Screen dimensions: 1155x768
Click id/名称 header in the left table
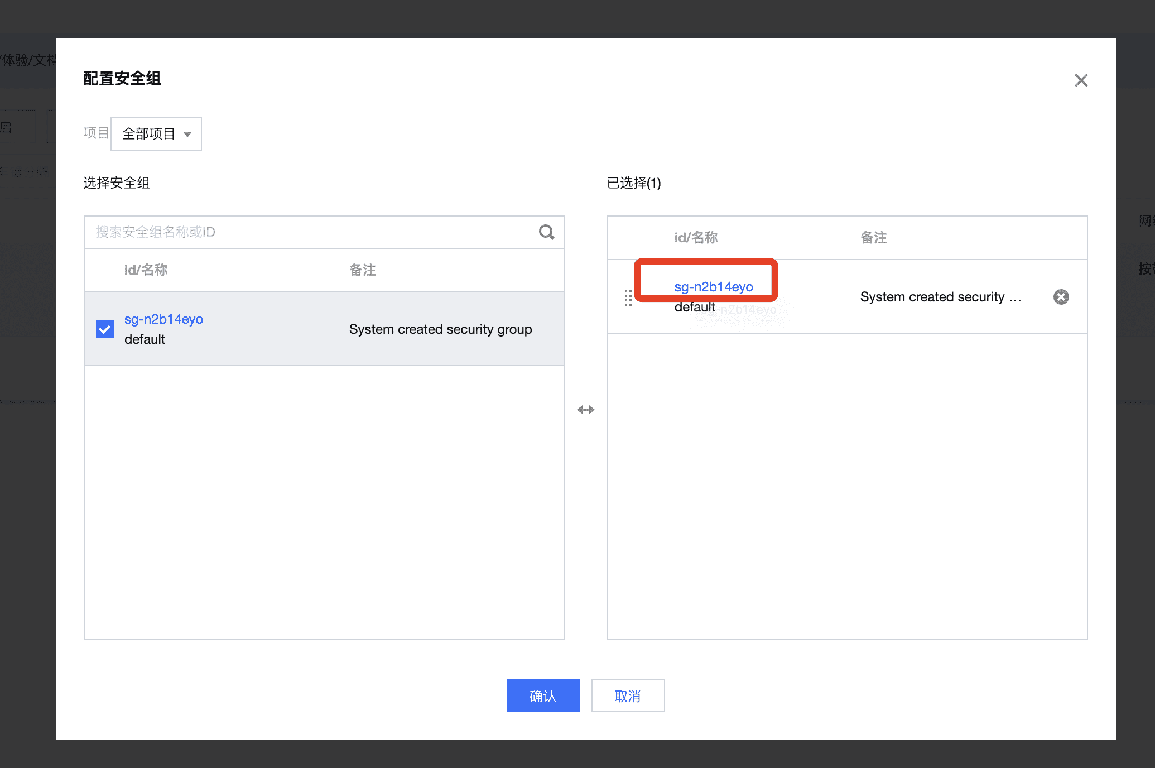tap(146, 270)
